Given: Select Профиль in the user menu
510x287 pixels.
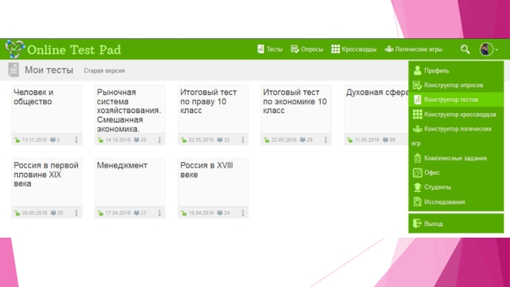Looking at the screenshot, I should pyautogui.click(x=456, y=71).
